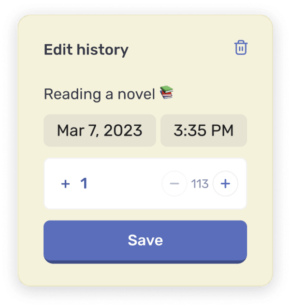
Task: Remove entry using the blue bin icon
Action: tap(241, 47)
